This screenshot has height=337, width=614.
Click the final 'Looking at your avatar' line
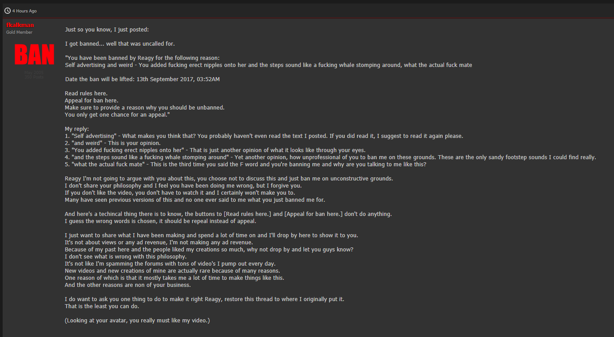click(137, 321)
